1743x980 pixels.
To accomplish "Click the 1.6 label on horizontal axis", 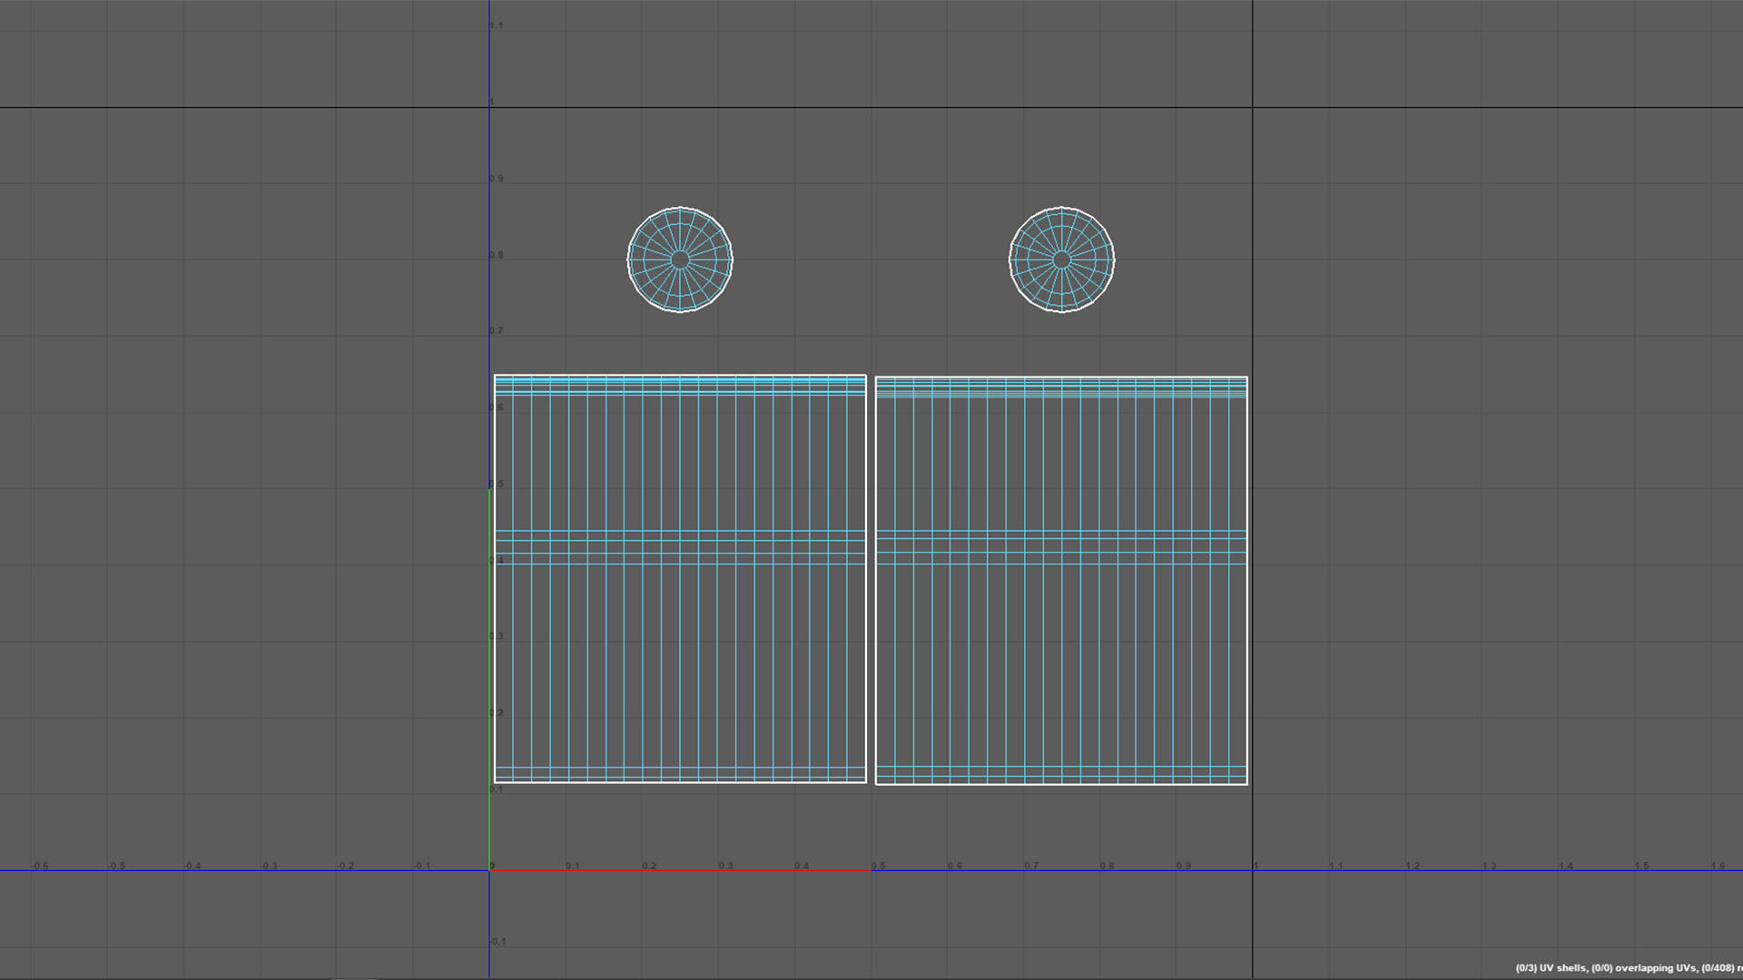I will pyautogui.click(x=1718, y=866).
